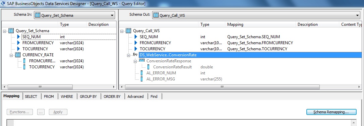Screen dimensions: 364x126
Task: Click the table icon beside Query_Set_Schema tree root
Action: tap(11, 31)
